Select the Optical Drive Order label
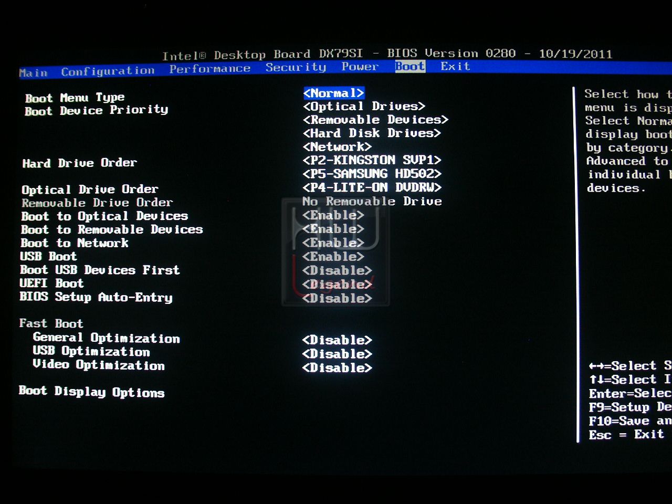Image resolution: width=672 pixels, height=504 pixels. click(x=90, y=190)
